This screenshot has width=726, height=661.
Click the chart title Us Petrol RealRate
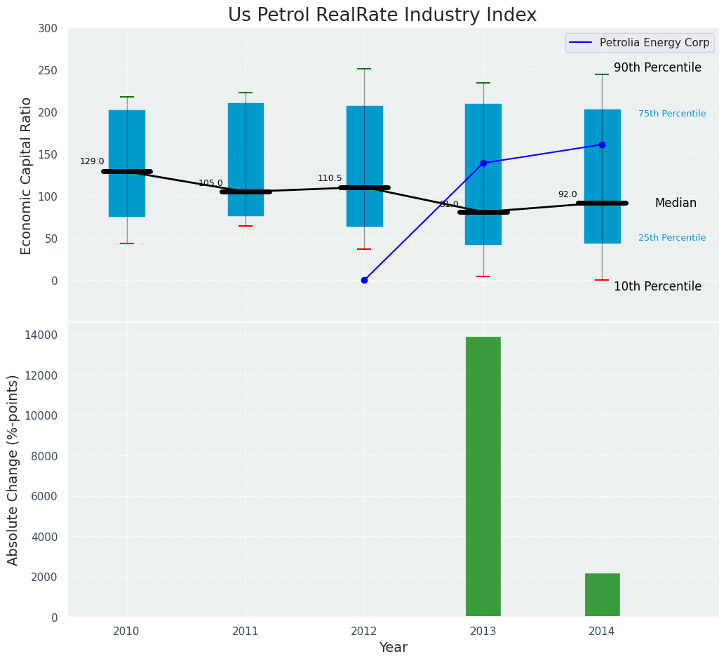[382, 15]
